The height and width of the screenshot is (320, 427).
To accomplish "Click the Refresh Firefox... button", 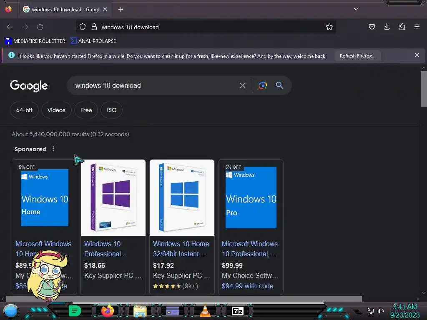I will point(357,56).
